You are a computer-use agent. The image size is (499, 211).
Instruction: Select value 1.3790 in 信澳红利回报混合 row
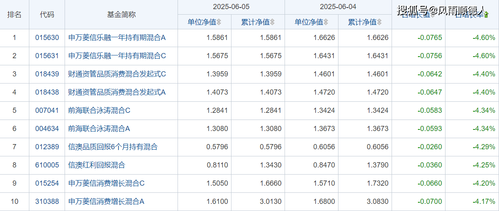click(377, 165)
